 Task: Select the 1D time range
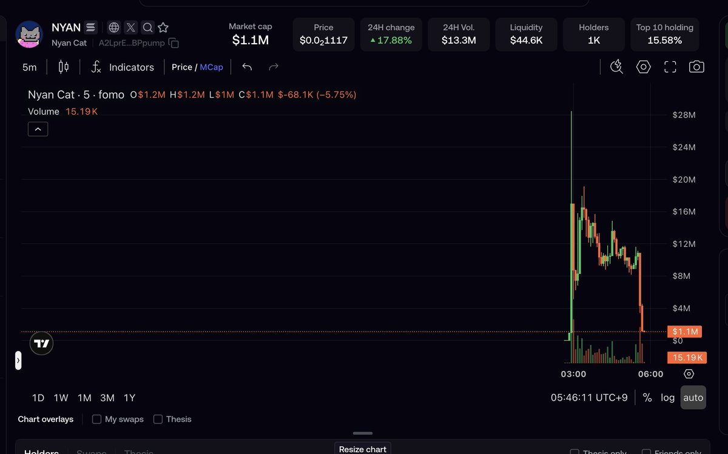[x=38, y=398]
